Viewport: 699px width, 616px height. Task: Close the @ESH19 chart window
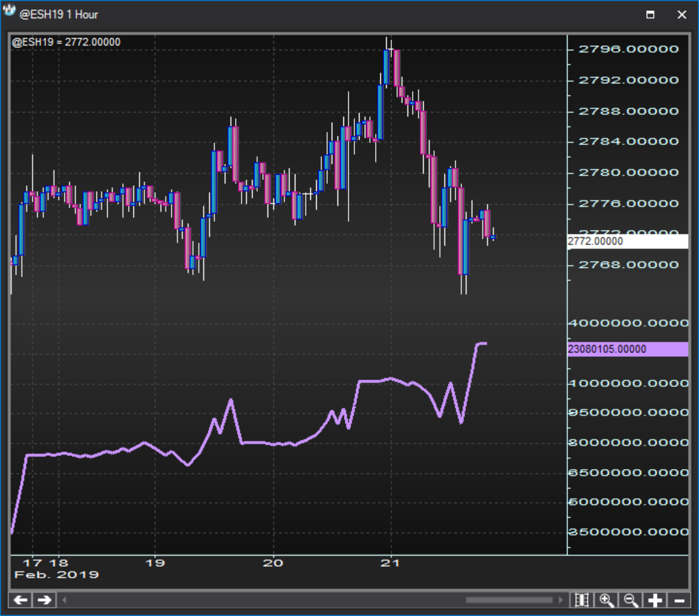pos(682,15)
